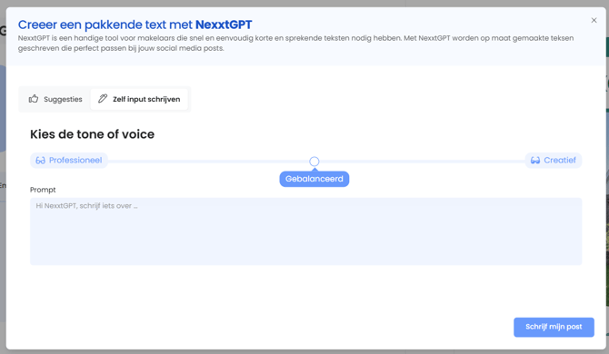Image resolution: width=609 pixels, height=354 pixels.
Task: Click the glasses icon in Creatief chip
Action: [x=535, y=161]
